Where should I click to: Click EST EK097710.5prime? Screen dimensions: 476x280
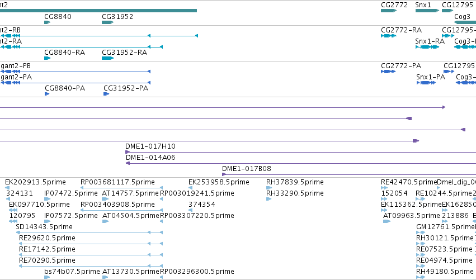(x=39, y=205)
